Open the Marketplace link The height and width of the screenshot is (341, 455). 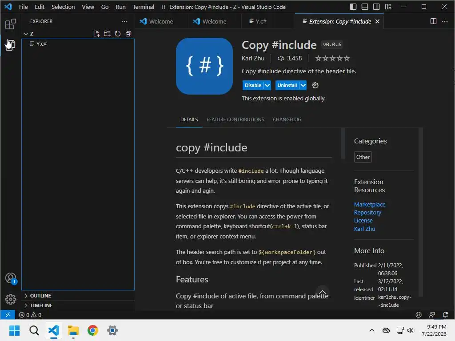[x=370, y=204]
